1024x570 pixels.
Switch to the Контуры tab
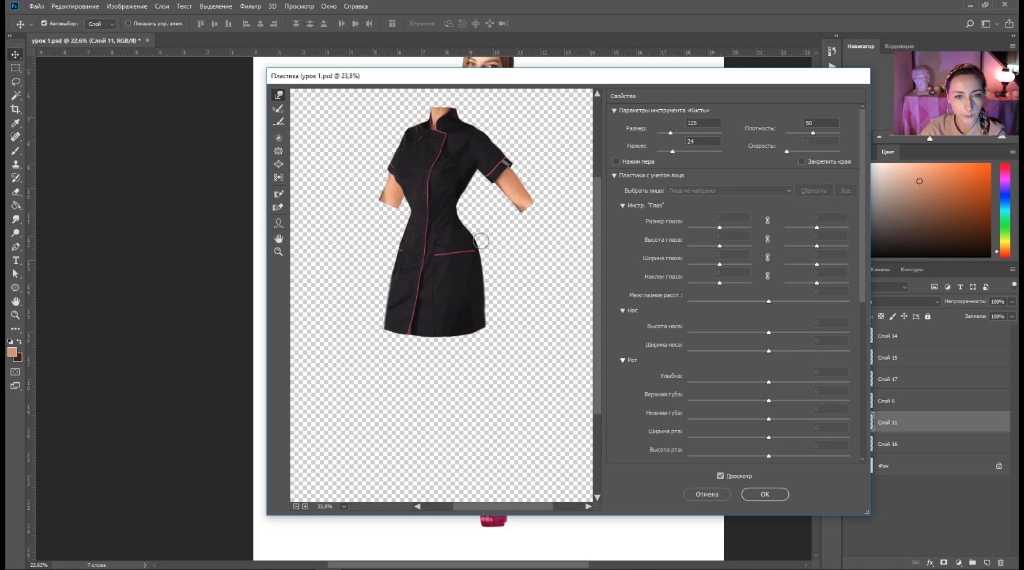[x=912, y=269]
